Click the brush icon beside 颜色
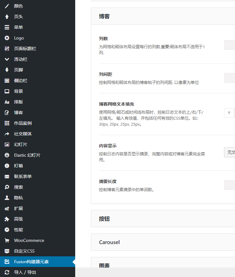 coord(7,6)
